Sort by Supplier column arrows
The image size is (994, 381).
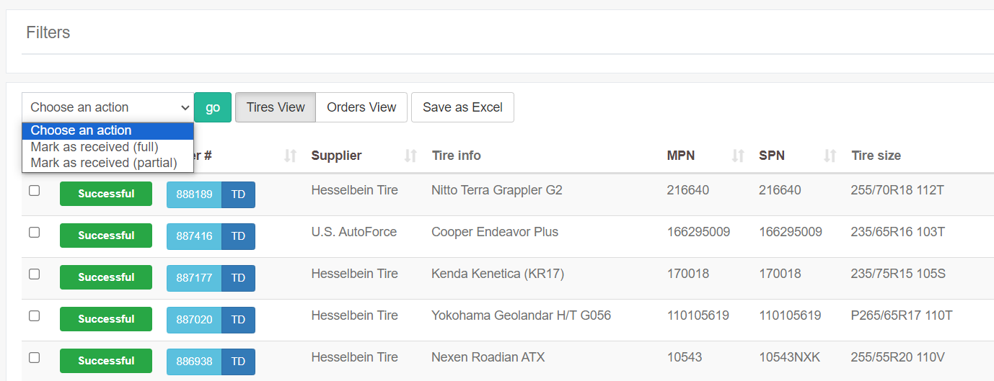coord(410,156)
